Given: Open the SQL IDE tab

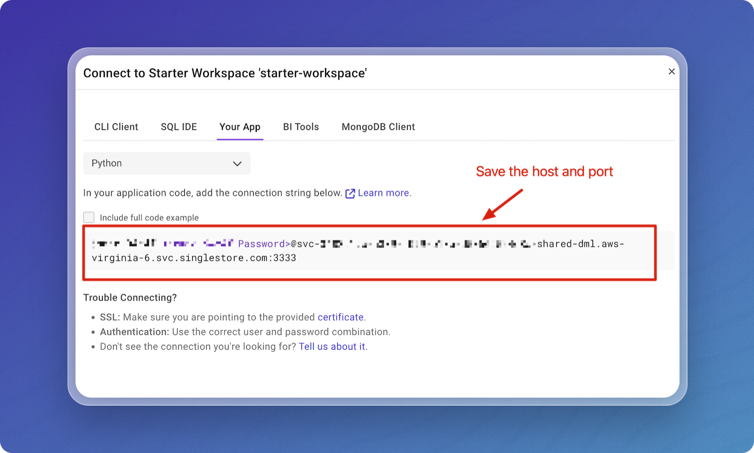Looking at the screenshot, I should [x=179, y=127].
